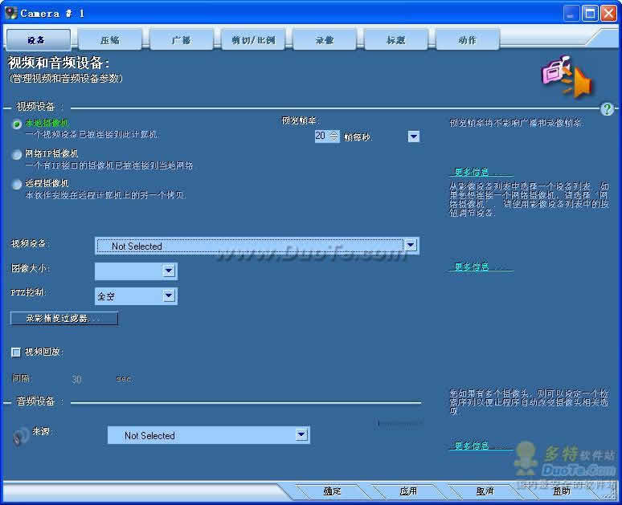Screen dimensions: 622x505
Task: Click the frame rate value field showing 20
Action: (x=321, y=136)
